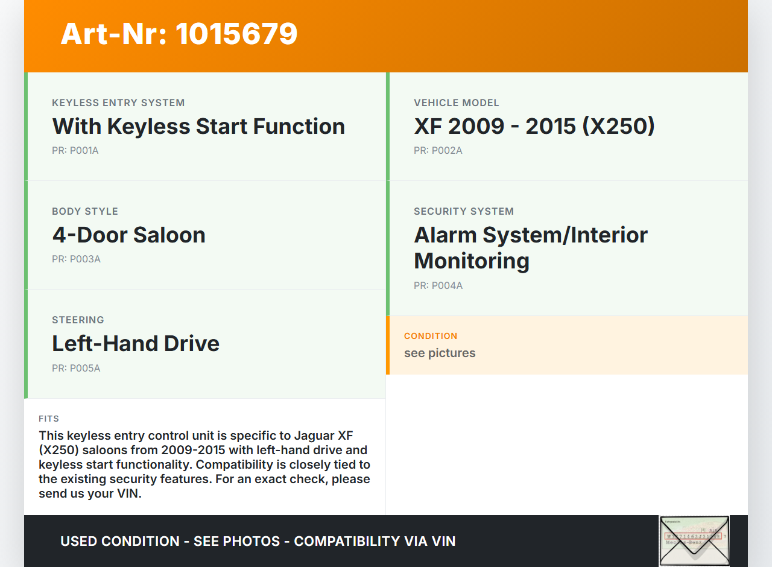Click the orange CONDITION label
Image resolution: width=772 pixels, height=567 pixels.
(431, 336)
